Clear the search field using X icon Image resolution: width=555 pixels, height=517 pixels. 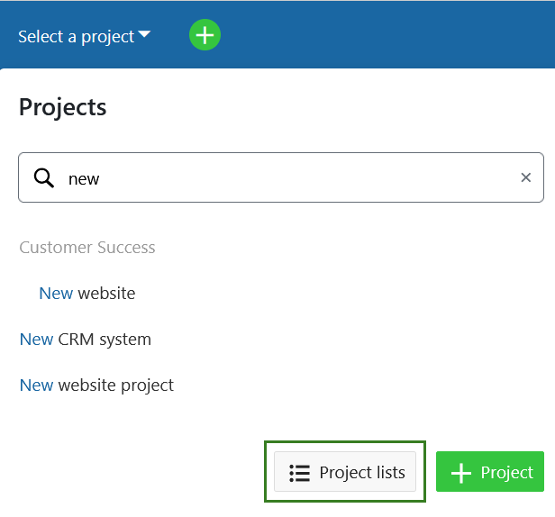click(526, 177)
